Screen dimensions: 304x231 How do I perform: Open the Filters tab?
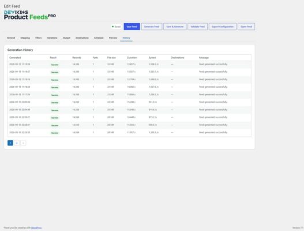pyautogui.click(x=39, y=38)
